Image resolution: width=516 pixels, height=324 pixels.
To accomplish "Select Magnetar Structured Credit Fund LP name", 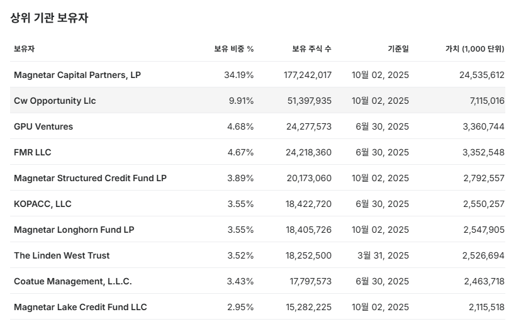I will (x=90, y=178).
